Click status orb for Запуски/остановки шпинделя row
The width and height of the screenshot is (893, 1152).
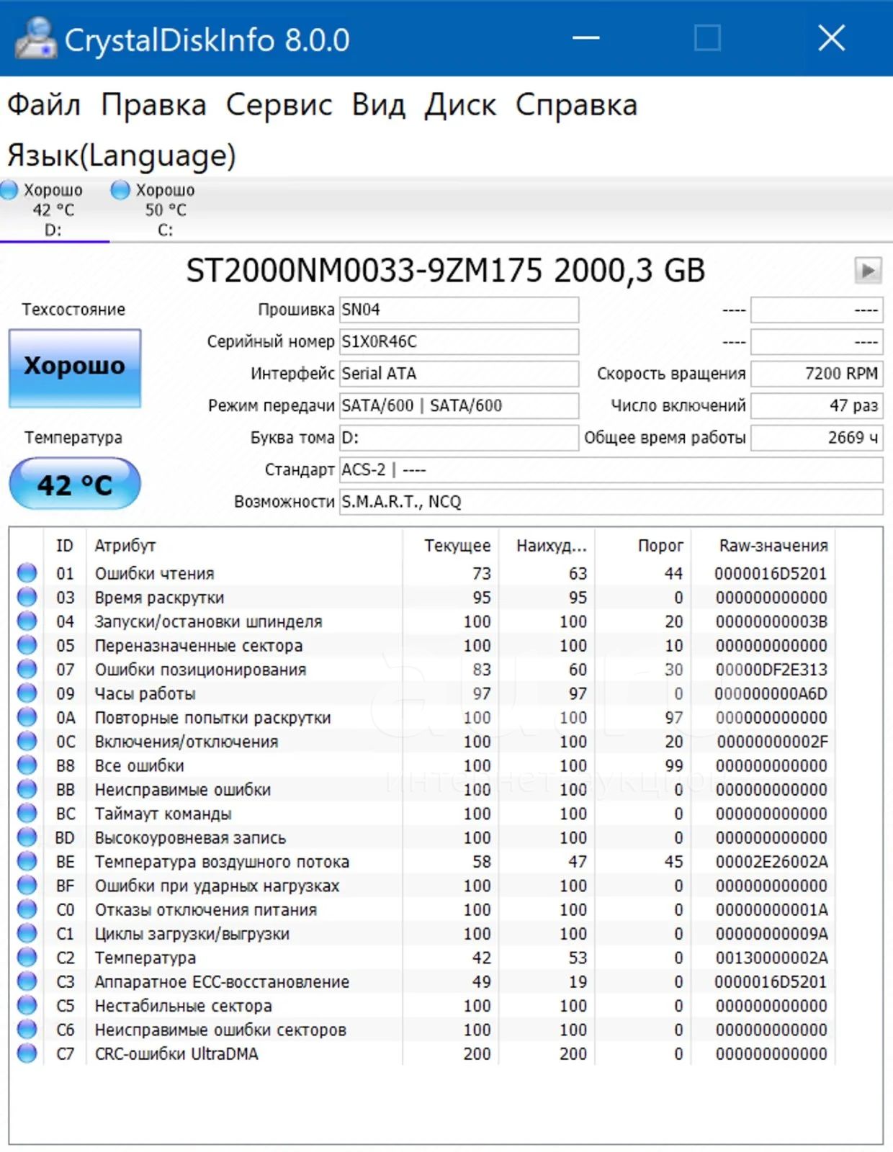27,621
